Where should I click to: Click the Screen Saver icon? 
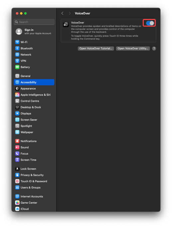[17, 120]
